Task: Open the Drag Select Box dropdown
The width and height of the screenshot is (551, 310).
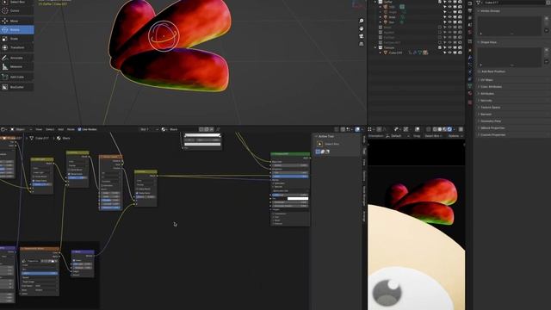Action: pos(434,136)
